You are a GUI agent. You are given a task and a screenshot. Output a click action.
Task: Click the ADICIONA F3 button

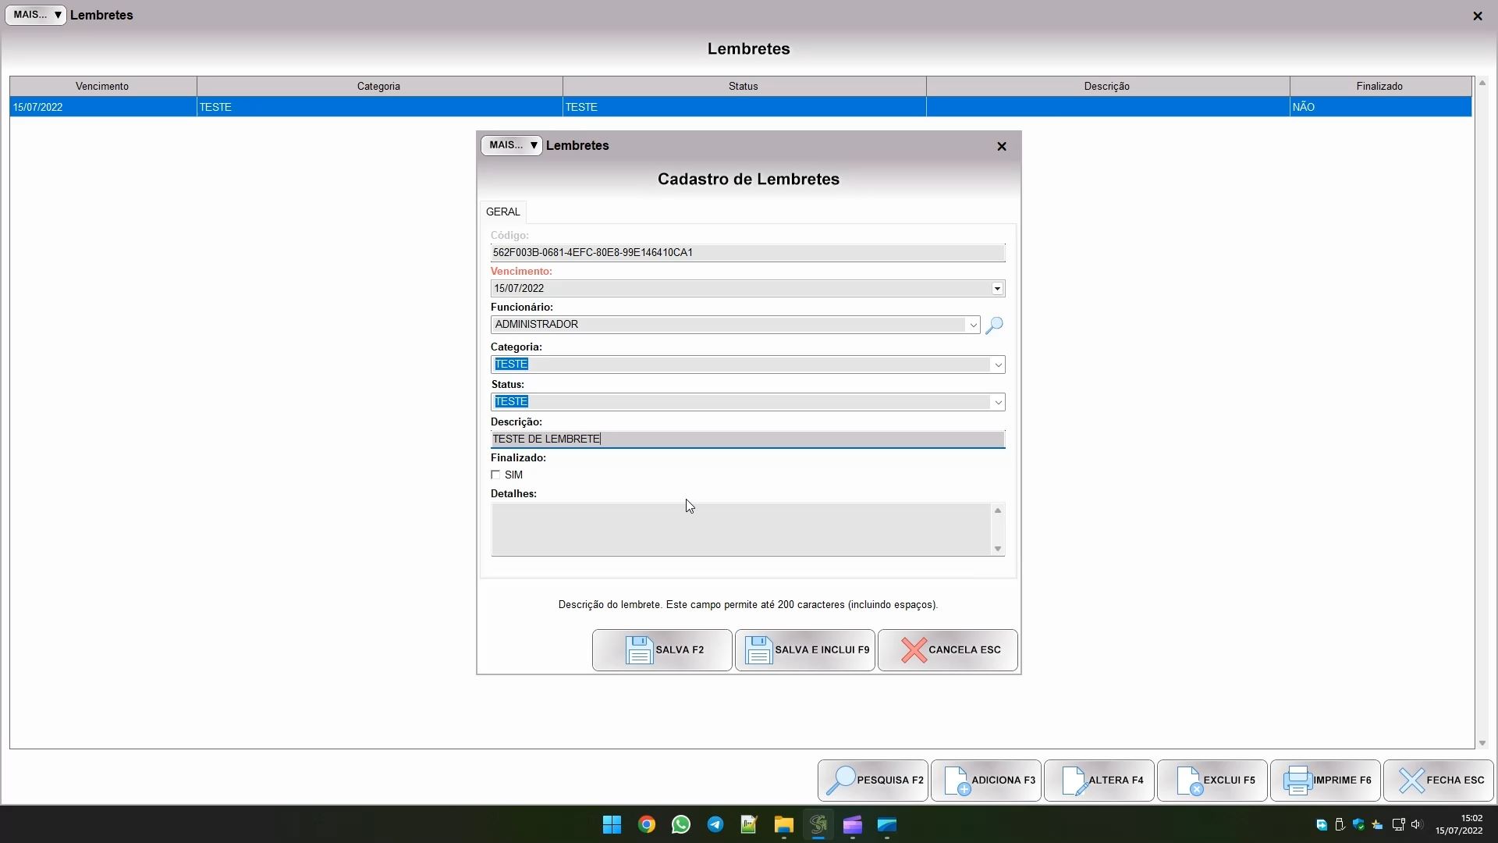[x=986, y=781]
